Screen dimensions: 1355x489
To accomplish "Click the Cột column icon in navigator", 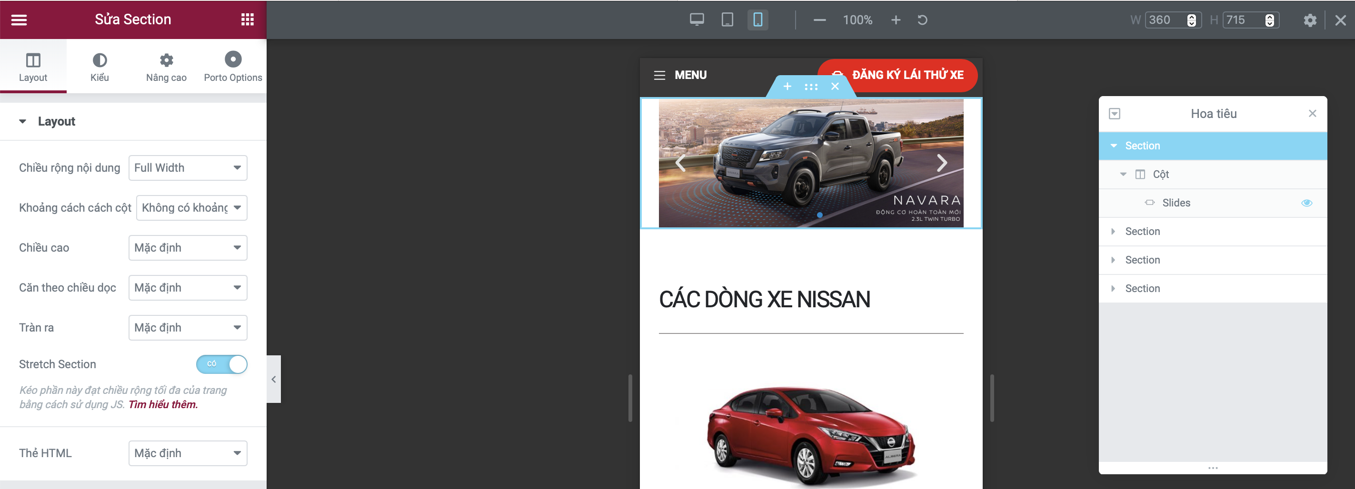I will coord(1140,174).
